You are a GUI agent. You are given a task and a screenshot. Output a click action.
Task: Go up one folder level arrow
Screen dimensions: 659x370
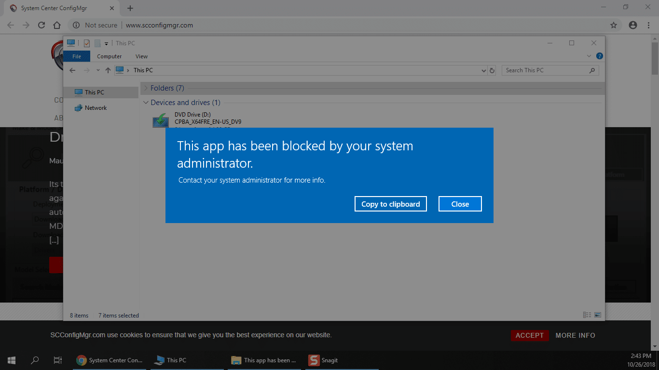(108, 70)
